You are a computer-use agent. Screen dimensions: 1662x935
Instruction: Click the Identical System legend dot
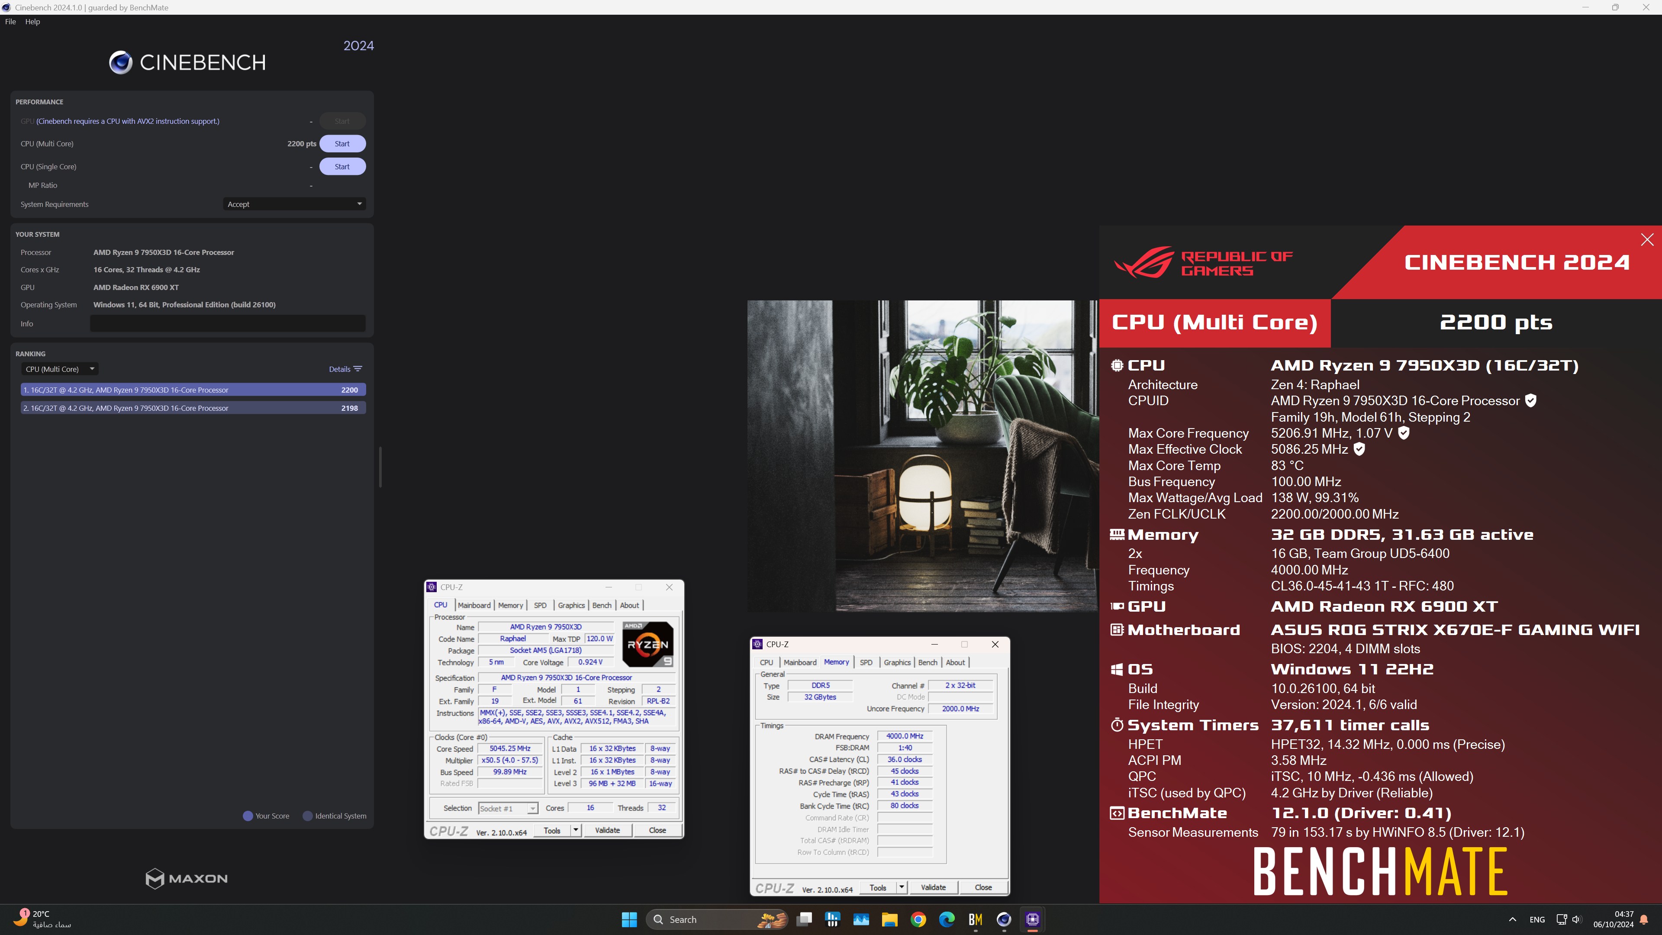click(x=308, y=816)
